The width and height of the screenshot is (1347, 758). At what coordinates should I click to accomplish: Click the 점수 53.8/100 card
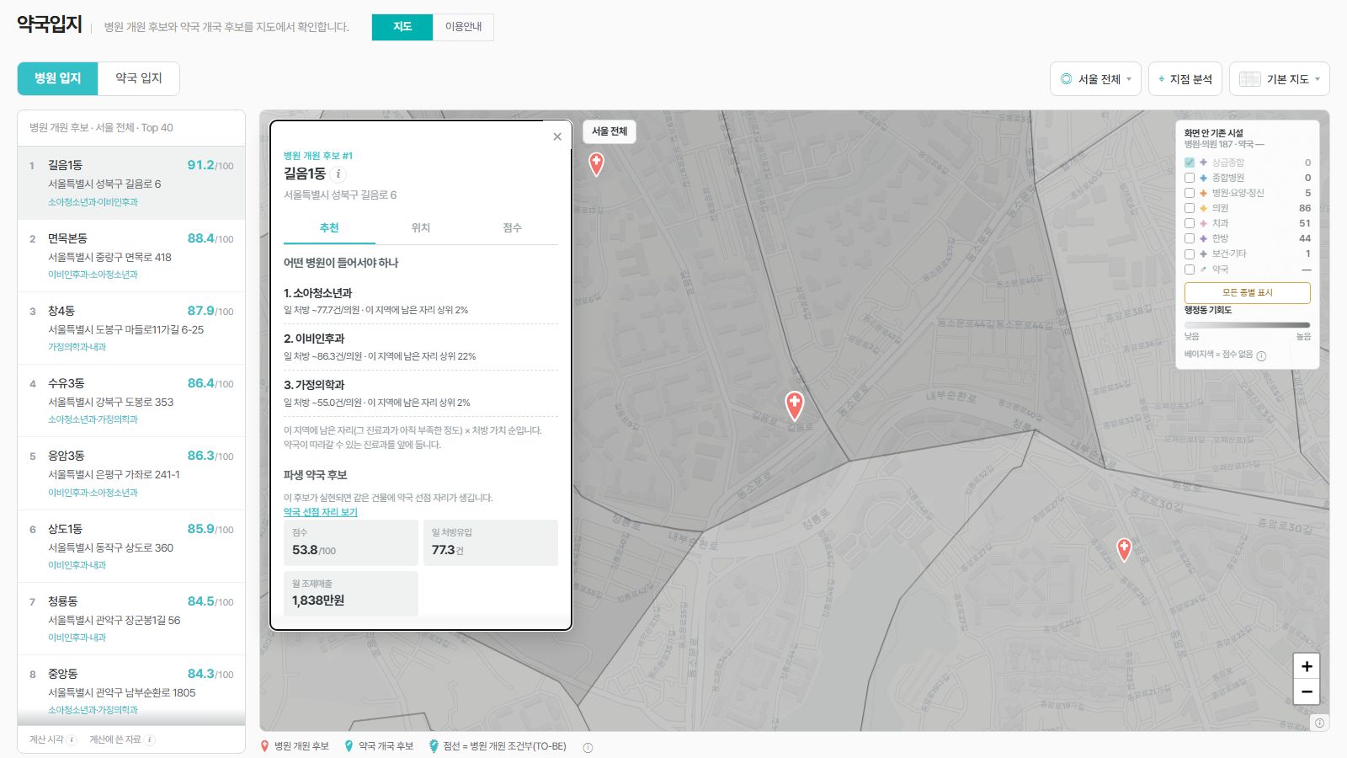pyautogui.click(x=351, y=542)
